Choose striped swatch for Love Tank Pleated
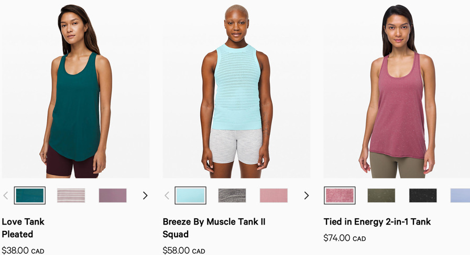Screen dimensions: 470x255 [x=71, y=195]
